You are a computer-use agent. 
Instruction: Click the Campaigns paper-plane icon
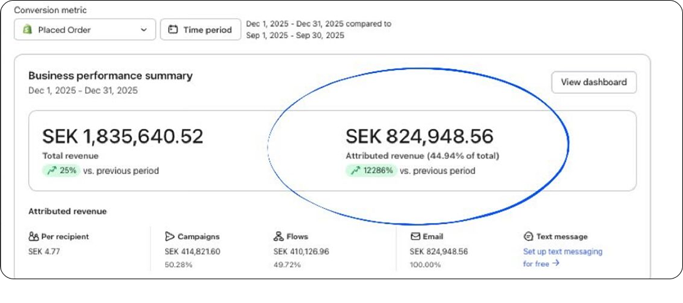coord(169,237)
